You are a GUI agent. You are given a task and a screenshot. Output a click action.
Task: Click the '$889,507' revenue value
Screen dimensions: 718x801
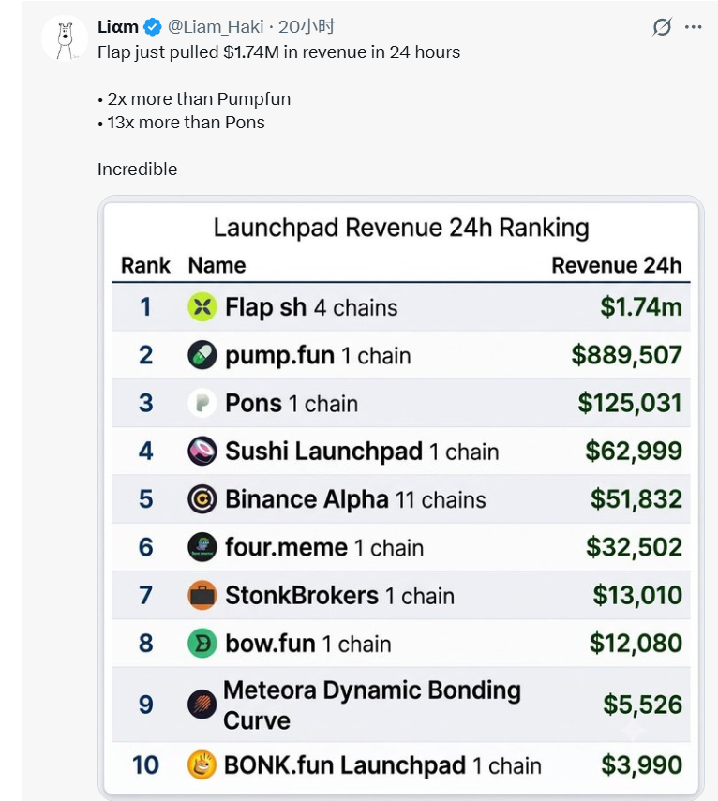[626, 355]
